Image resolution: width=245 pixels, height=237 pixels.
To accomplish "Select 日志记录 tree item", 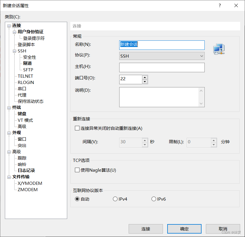I will click(x=26, y=171).
